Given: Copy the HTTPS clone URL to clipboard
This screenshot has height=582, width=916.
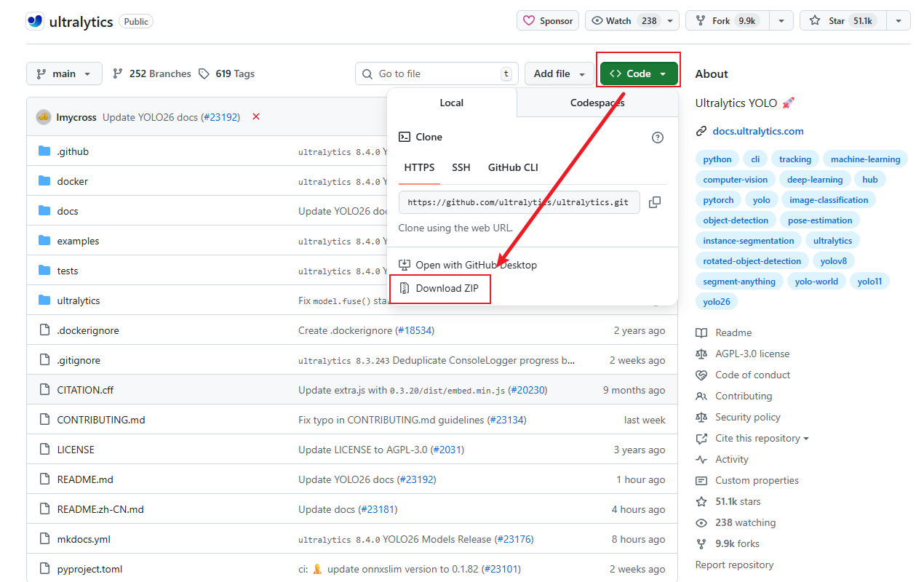Looking at the screenshot, I should tap(655, 202).
